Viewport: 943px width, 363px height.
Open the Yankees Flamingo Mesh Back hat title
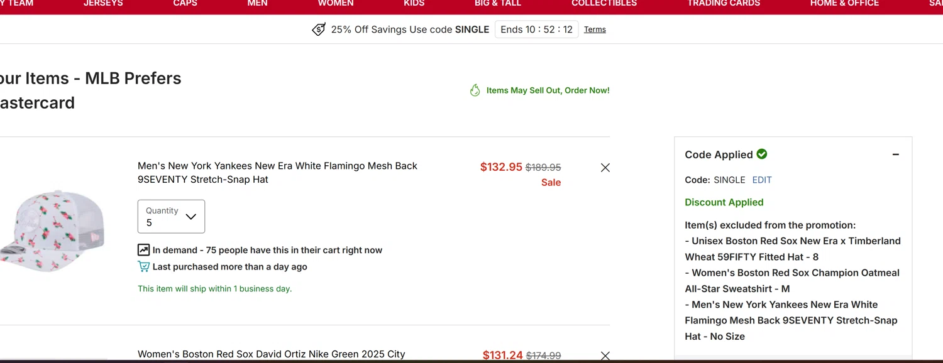tap(277, 173)
